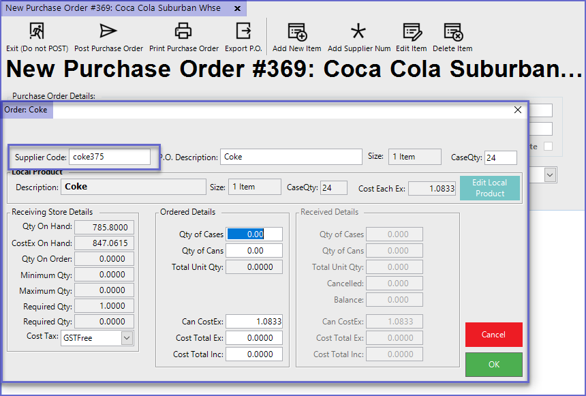
Task: Click the P.O. Description field
Action: point(291,157)
